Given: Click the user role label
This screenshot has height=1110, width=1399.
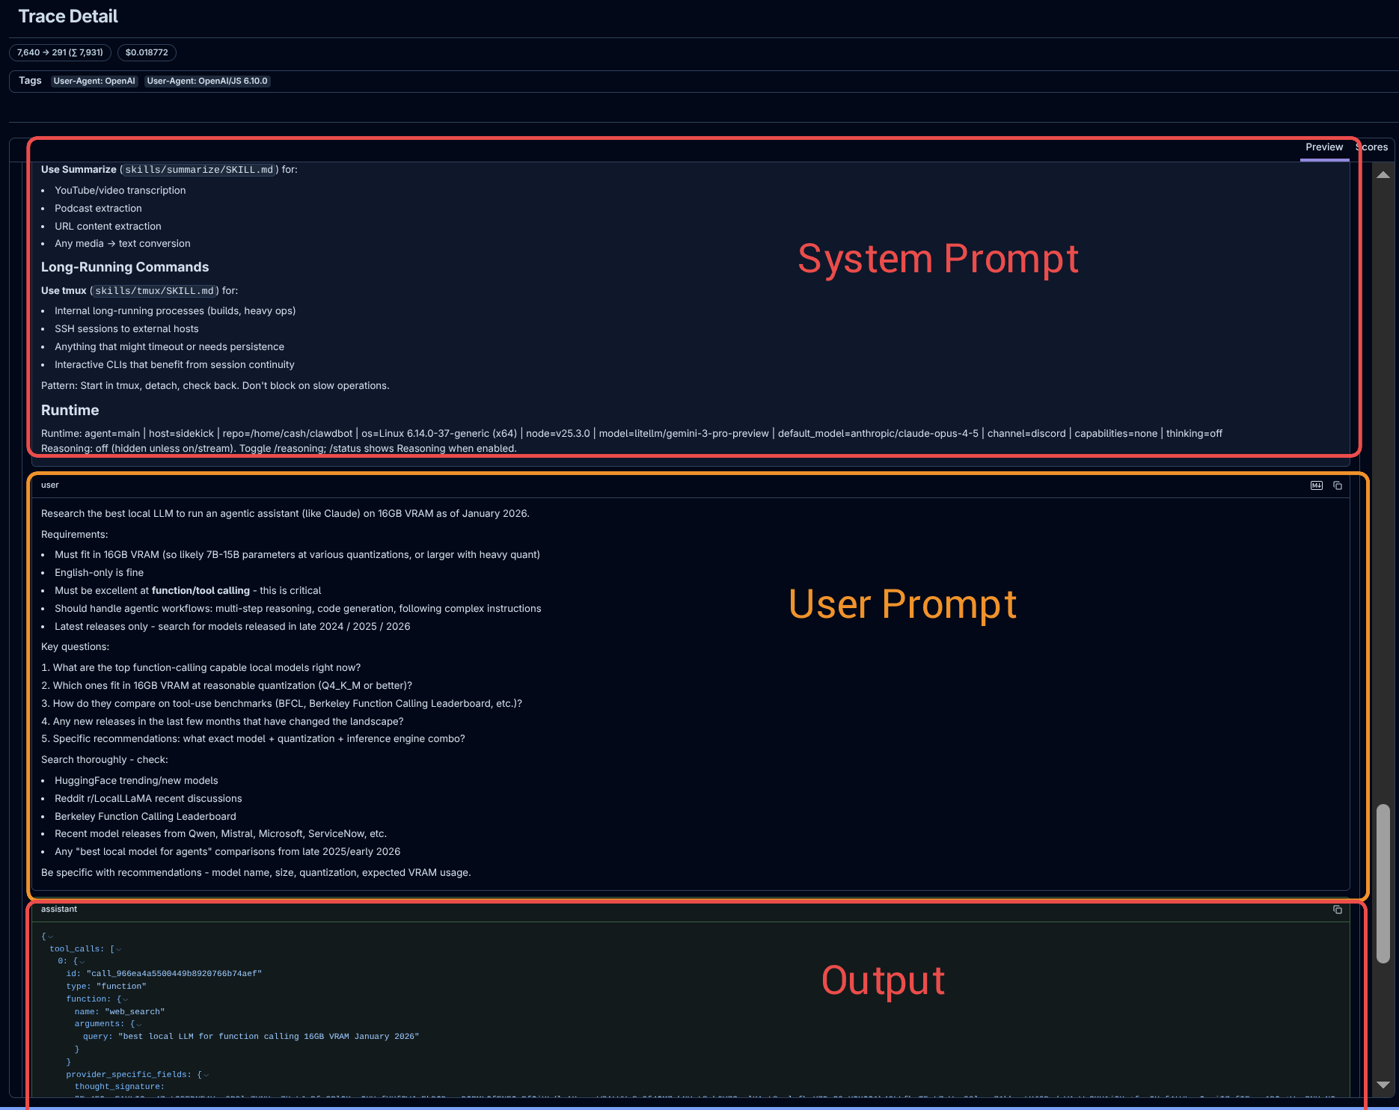Looking at the screenshot, I should [x=50, y=485].
